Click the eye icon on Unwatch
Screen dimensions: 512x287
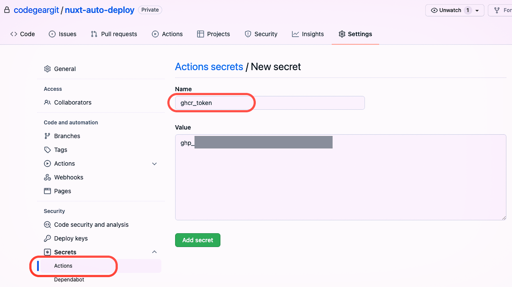(434, 10)
